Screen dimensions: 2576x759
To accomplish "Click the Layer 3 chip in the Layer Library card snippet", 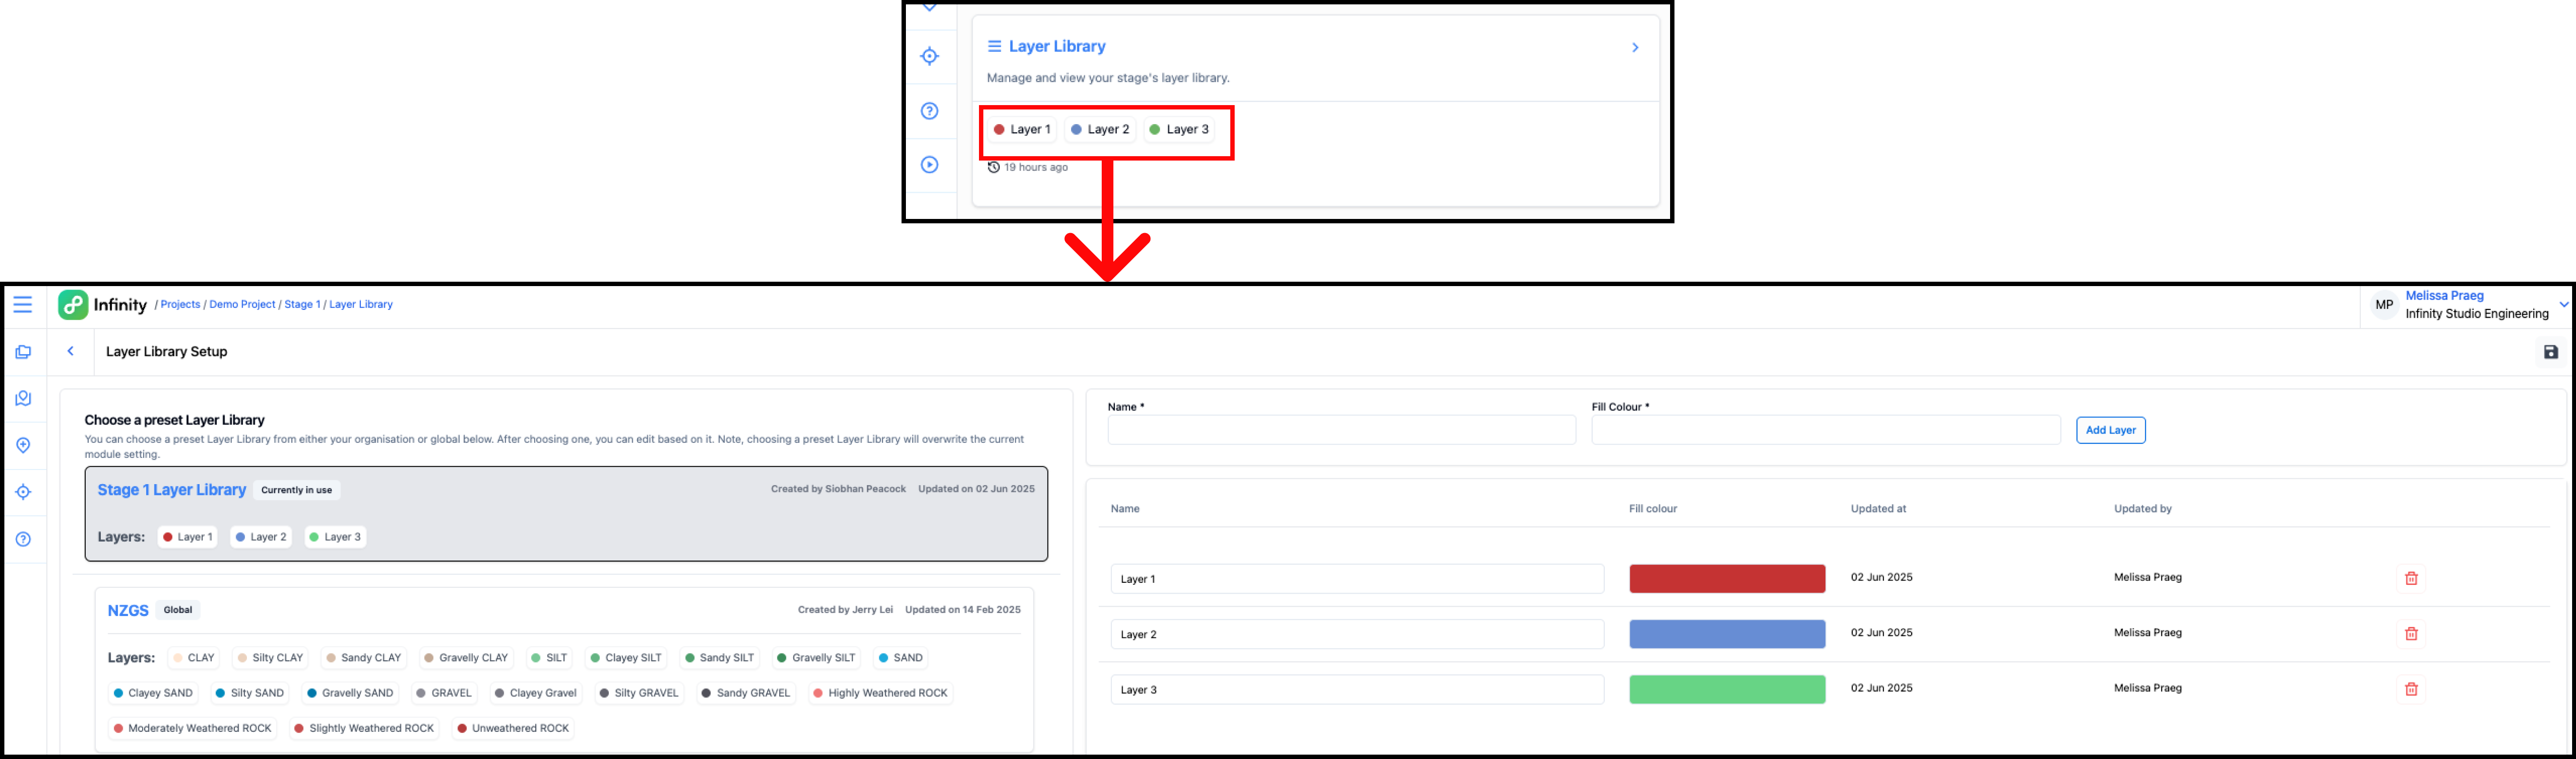I will pos(1179,130).
